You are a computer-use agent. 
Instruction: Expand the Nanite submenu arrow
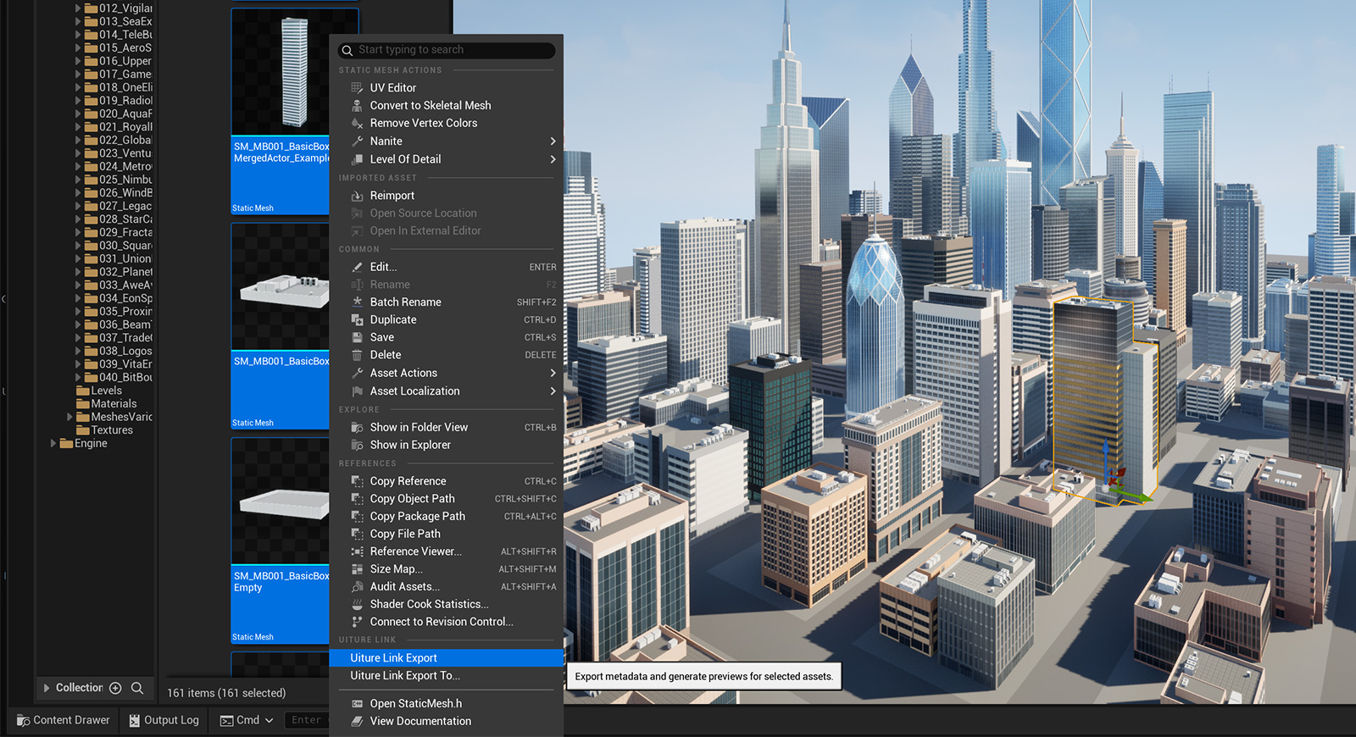553,141
